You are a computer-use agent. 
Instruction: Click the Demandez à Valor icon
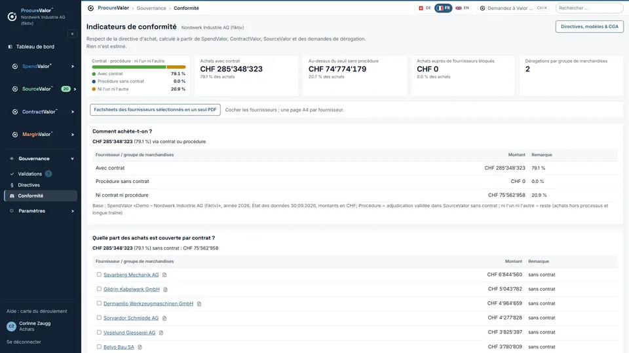pos(483,8)
